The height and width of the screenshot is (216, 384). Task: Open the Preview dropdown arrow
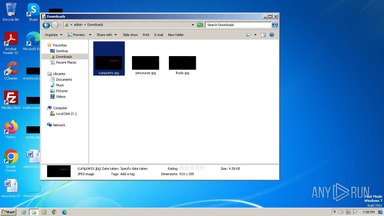[x=90, y=35]
